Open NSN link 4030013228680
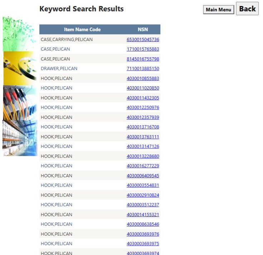This screenshot has width=263, height=255. tap(143, 156)
